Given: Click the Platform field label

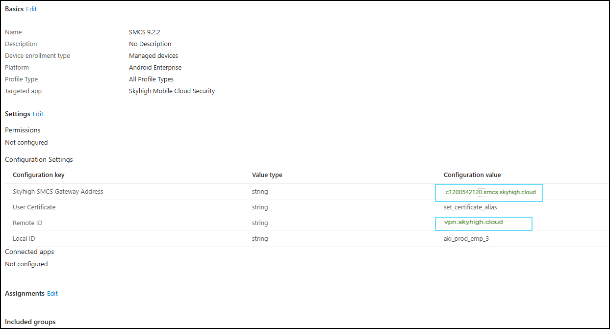Looking at the screenshot, I should tap(17, 67).
